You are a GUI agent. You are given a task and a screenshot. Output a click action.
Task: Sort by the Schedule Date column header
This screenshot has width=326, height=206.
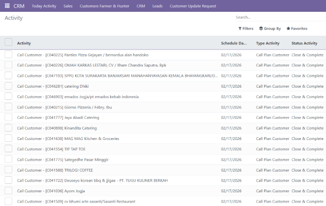(233, 43)
